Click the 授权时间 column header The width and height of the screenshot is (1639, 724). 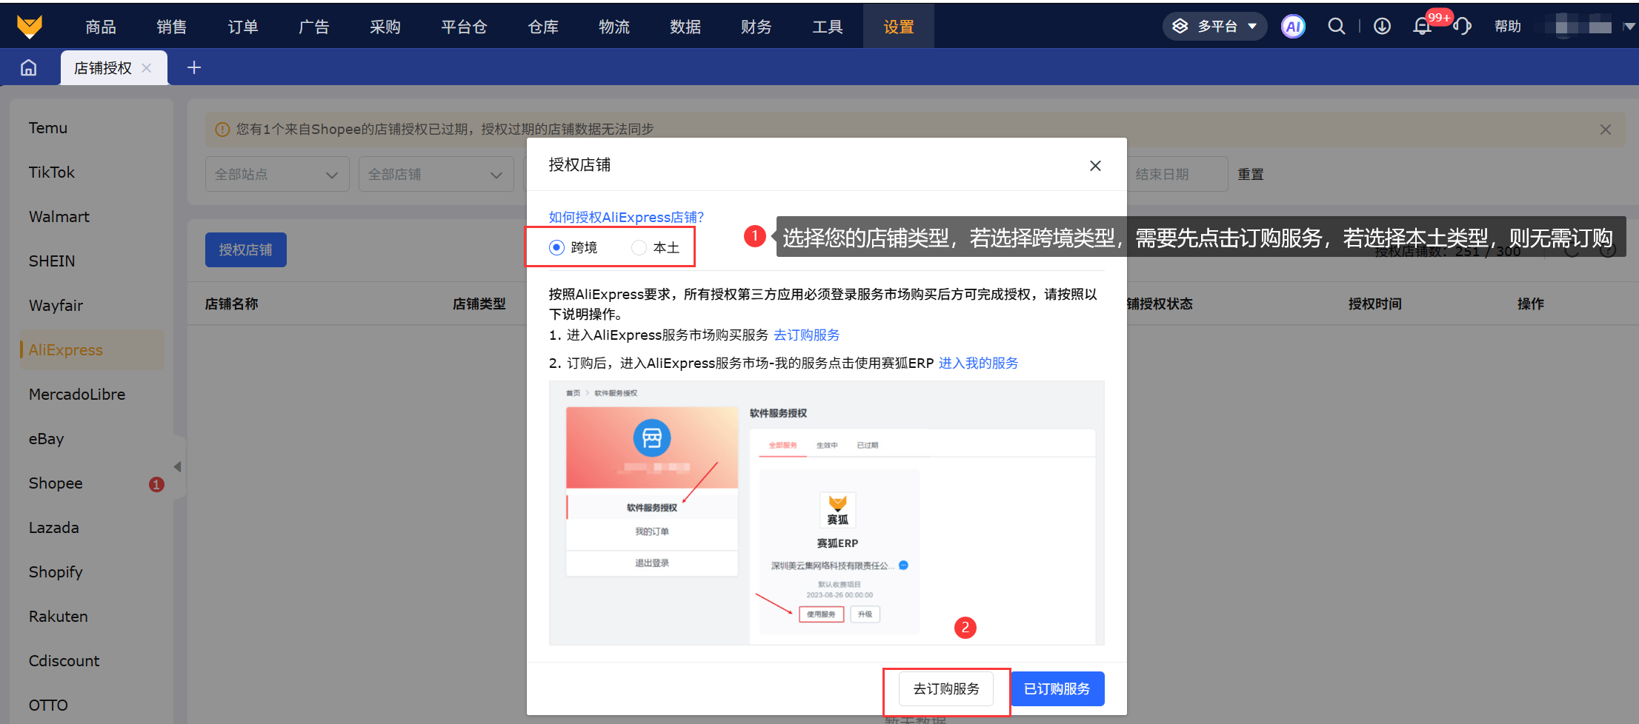coord(1375,304)
